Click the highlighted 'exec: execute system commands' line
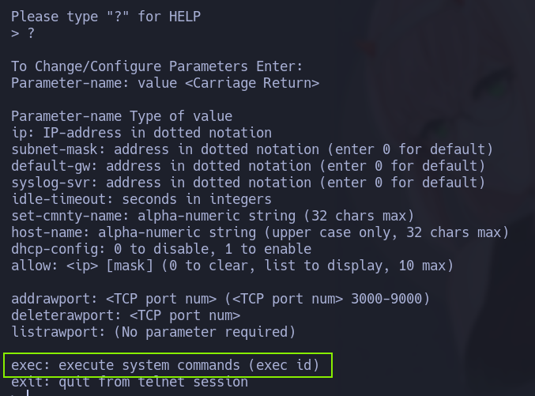 pyautogui.click(x=165, y=365)
